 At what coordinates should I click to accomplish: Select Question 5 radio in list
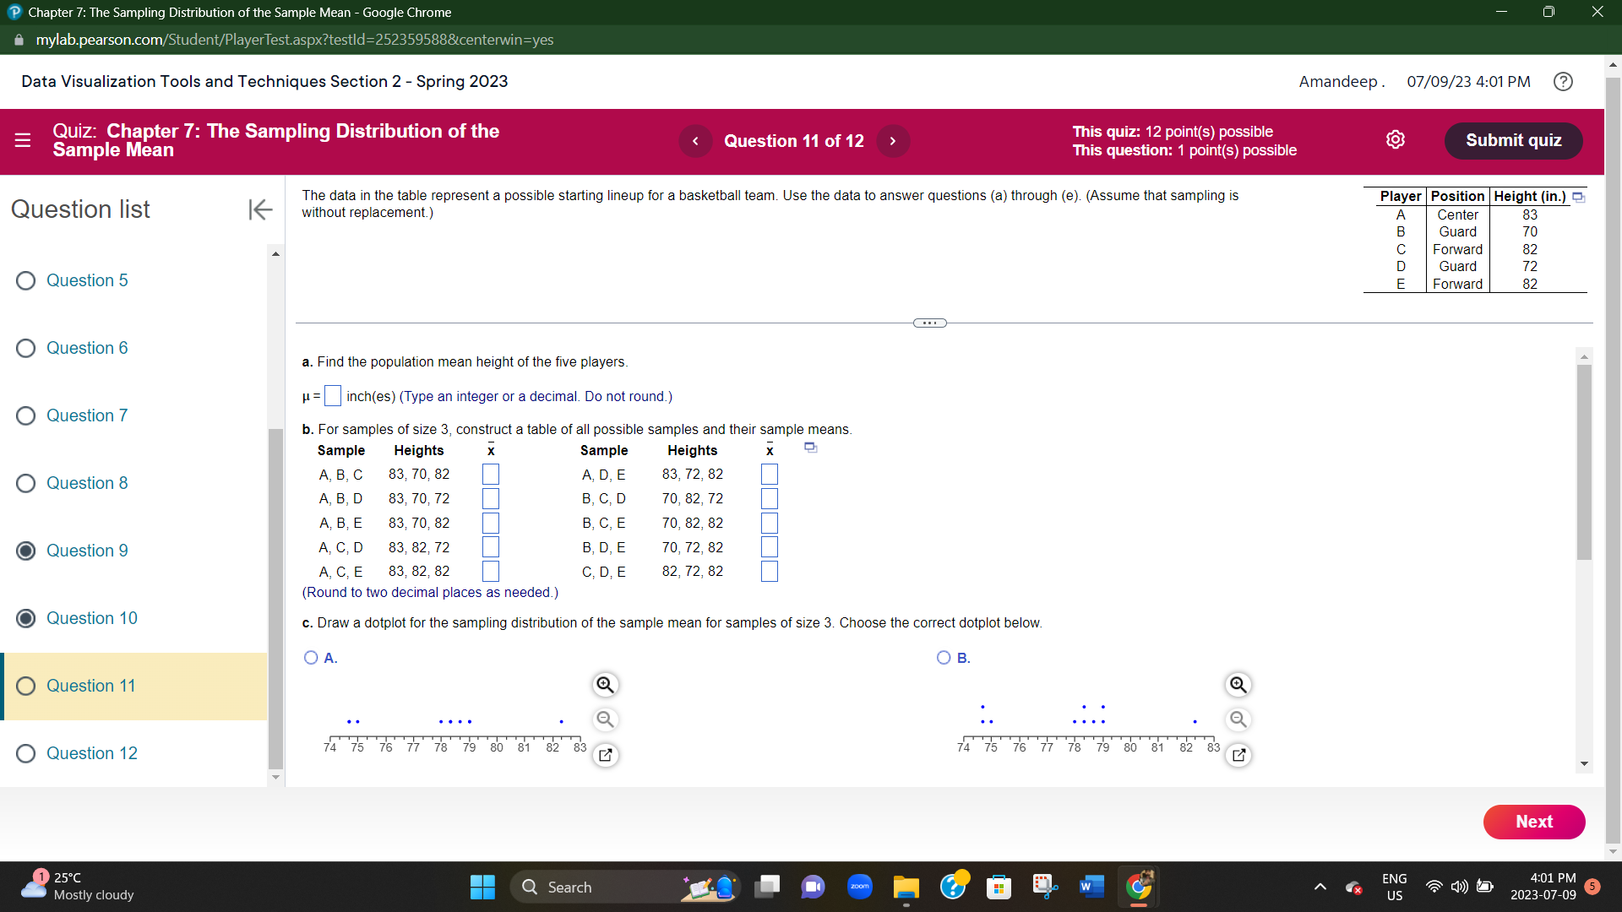(26, 280)
